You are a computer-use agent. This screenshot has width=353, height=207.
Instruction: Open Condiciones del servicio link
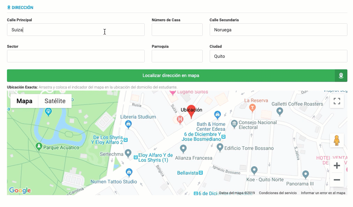(x=278, y=193)
